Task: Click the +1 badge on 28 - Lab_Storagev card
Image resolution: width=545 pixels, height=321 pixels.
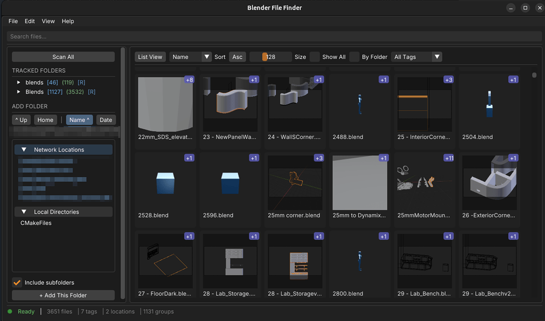Action: click(x=319, y=236)
